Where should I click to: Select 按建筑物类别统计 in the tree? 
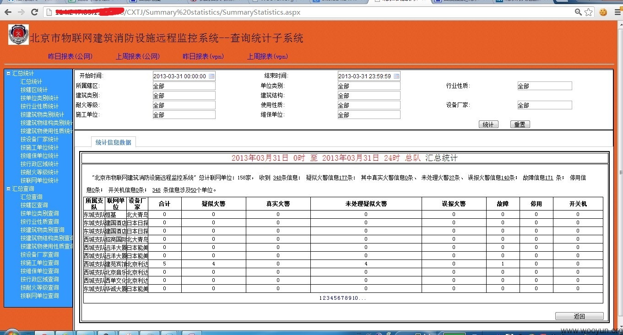(42, 114)
